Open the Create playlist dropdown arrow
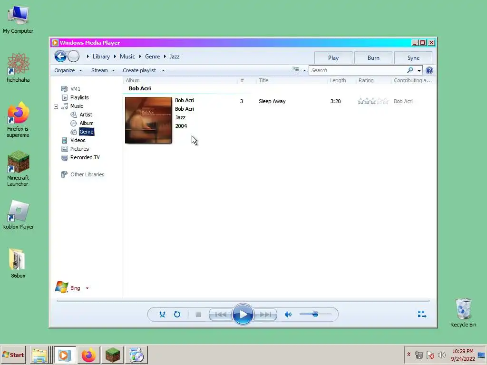 [163, 70]
